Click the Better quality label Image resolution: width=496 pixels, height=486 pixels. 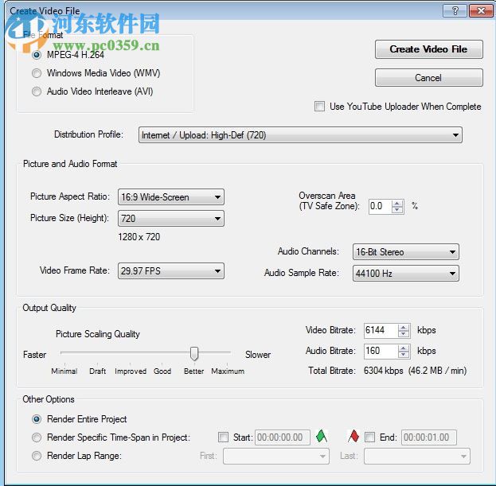(194, 371)
